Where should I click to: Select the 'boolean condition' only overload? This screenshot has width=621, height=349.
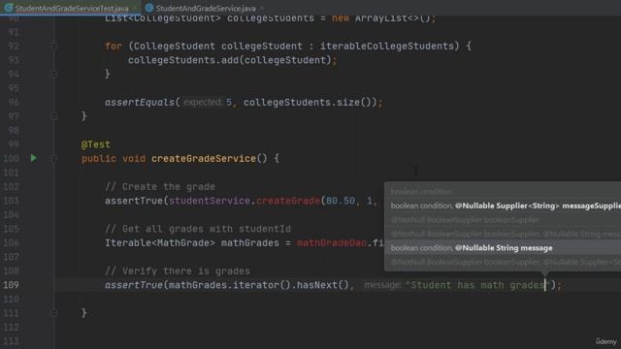coord(503,192)
